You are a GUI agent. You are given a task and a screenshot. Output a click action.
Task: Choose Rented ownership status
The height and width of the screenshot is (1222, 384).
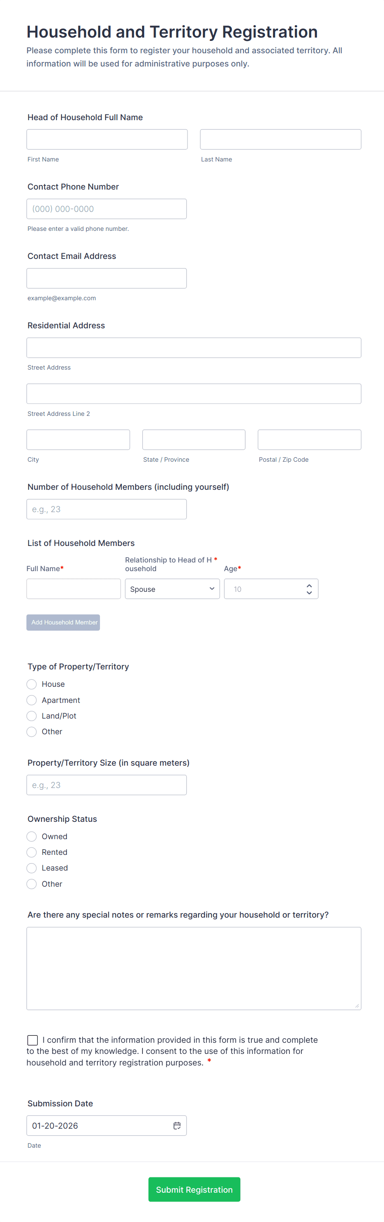tap(32, 852)
